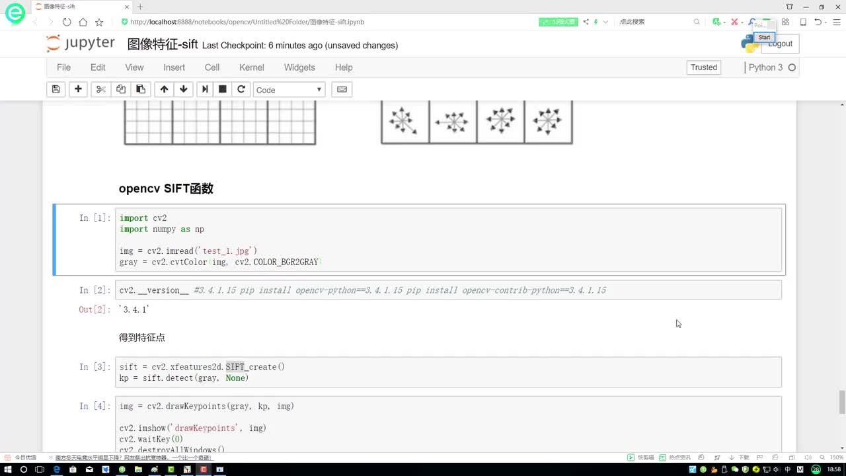Open the browser extensions grid icon
The height and width of the screenshot is (476, 846).
click(785, 22)
